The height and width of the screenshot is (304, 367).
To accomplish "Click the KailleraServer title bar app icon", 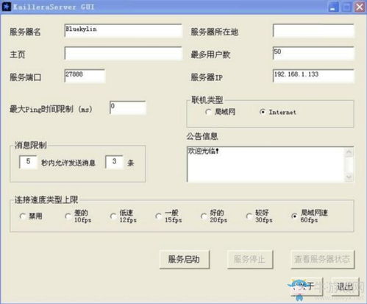I will [7, 7].
